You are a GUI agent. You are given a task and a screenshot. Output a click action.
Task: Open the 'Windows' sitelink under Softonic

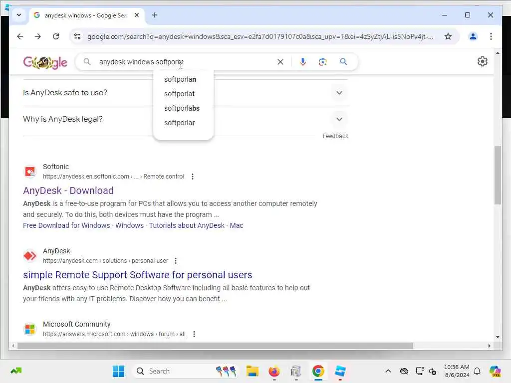click(129, 225)
